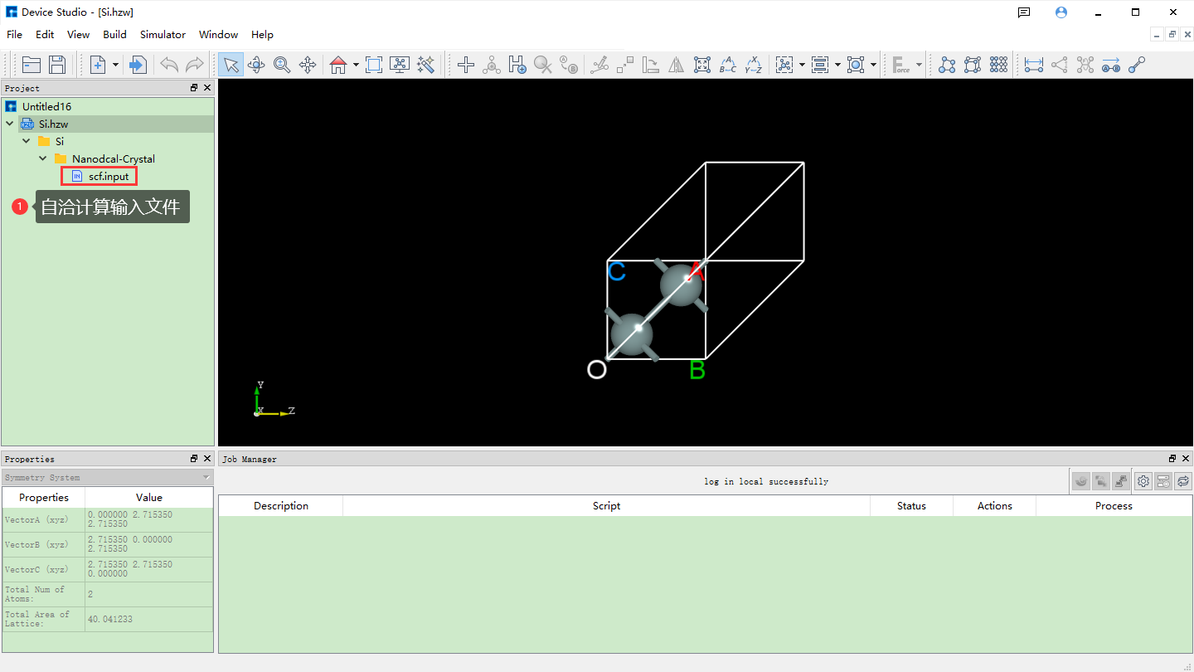Open the Simulator menu
This screenshot has height=672, width=1194.
pos(163,35)
